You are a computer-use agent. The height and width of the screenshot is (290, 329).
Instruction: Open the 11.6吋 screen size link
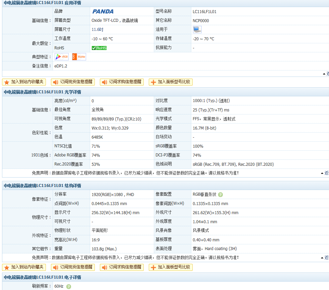click(97, 30)
